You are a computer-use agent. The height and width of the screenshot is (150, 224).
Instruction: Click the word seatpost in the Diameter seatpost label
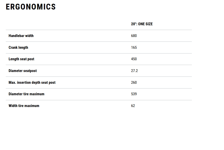30,71
